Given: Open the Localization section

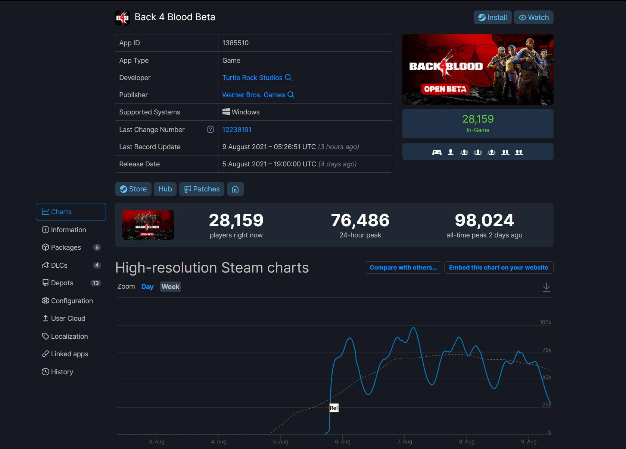Looking at the screenshot, I should 71,336.
